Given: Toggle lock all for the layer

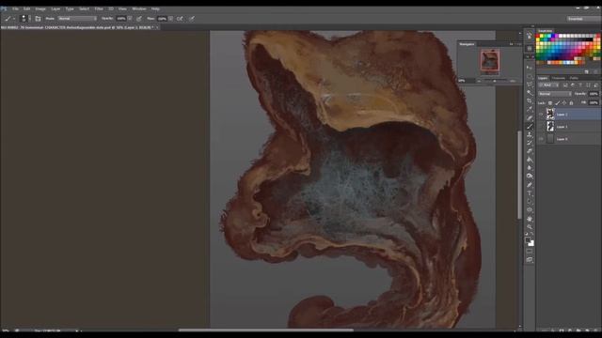Looking at the screenshot, I should (x=571, y=103).
